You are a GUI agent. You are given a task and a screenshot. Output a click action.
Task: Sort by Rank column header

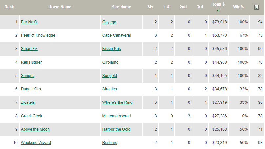point(9,7)
